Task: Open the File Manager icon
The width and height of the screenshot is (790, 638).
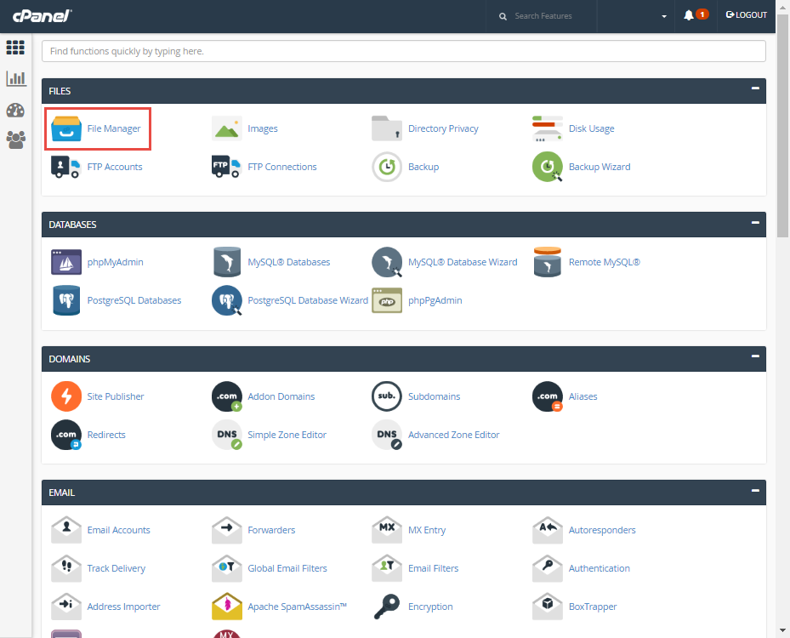Action: 66,128
